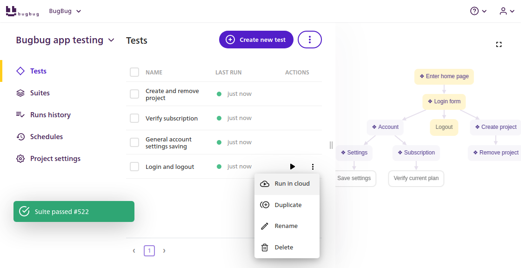Click the panel splitter handle

coord(331,145)
